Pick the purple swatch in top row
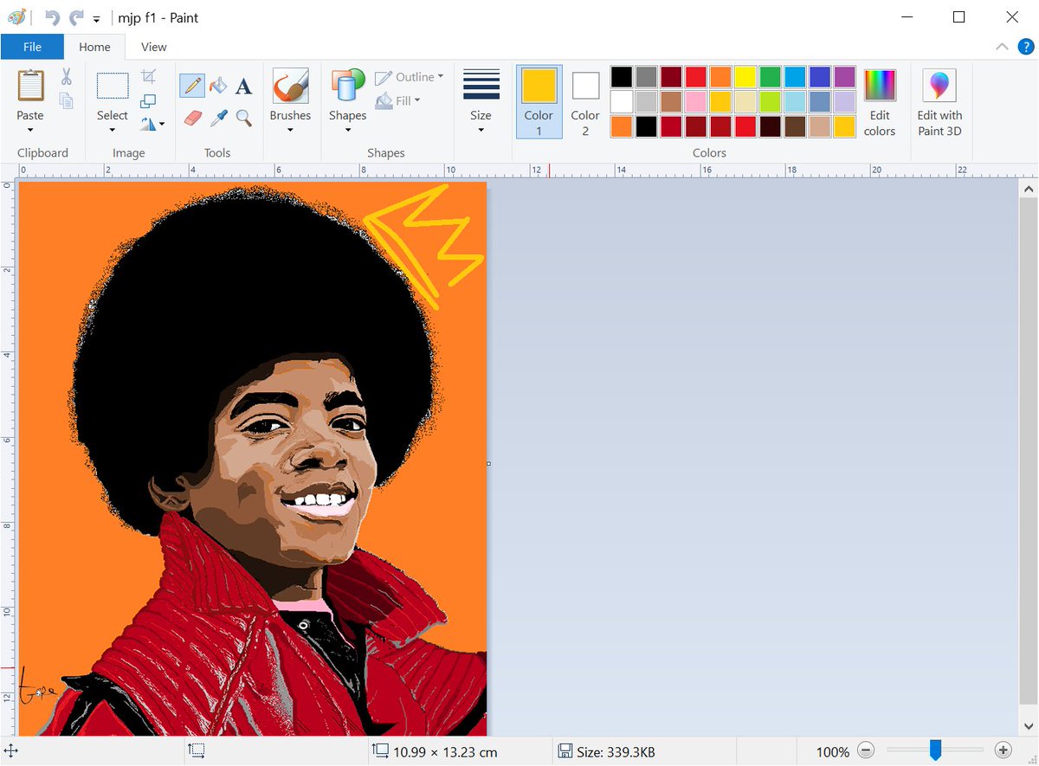The image size is (1039, 766). point(845,77)
